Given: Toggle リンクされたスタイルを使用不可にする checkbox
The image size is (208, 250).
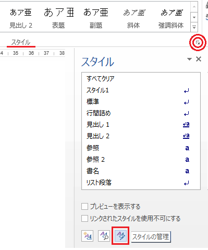Looking at the screenshot, I should [84, 218].
